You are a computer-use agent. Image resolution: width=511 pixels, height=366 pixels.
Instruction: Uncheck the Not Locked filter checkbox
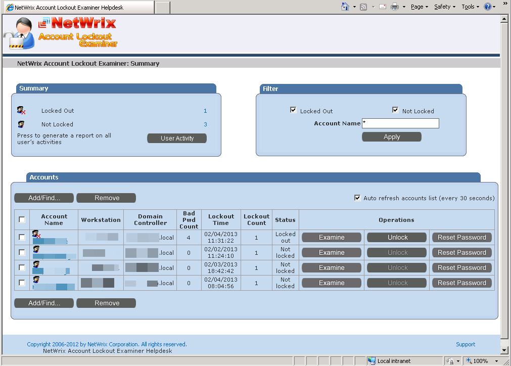click(x=395, y=110)
